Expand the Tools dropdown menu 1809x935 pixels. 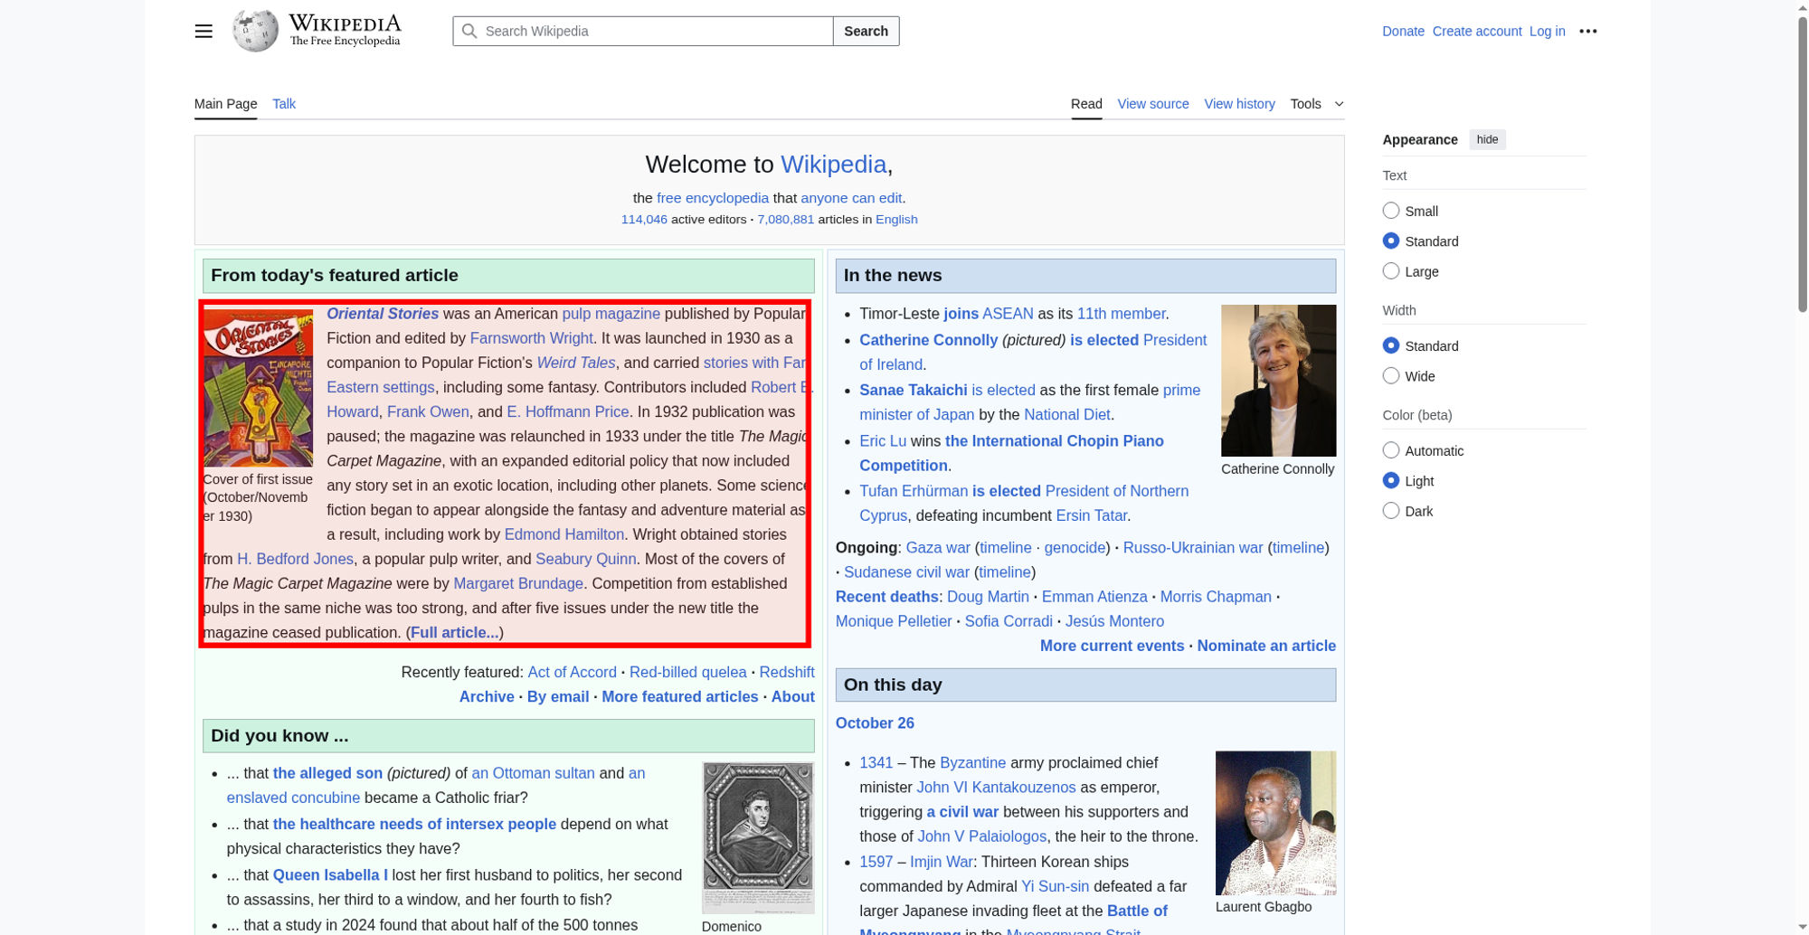1316,104
